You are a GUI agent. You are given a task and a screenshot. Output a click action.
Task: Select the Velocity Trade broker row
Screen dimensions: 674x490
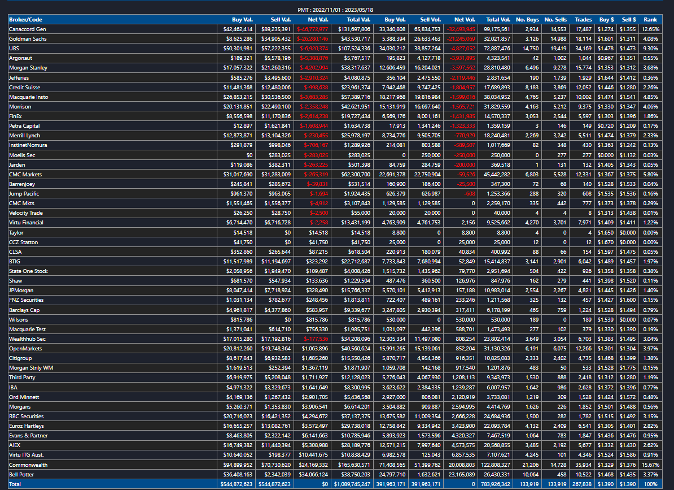[x=335, y=213]
